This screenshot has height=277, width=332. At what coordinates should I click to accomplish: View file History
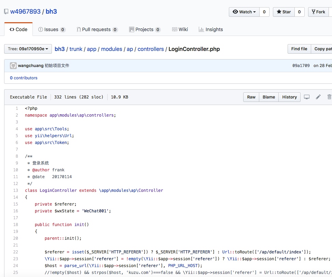289,97
